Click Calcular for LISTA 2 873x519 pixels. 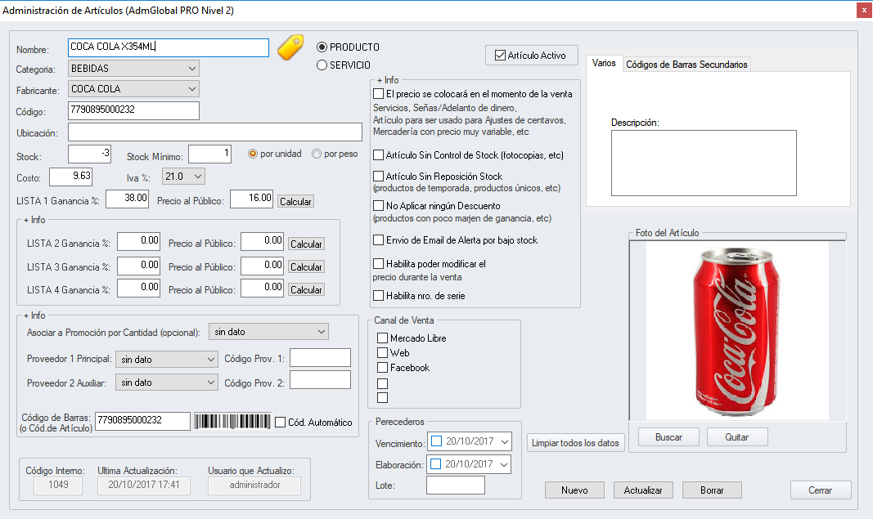[x=306, y=244]
